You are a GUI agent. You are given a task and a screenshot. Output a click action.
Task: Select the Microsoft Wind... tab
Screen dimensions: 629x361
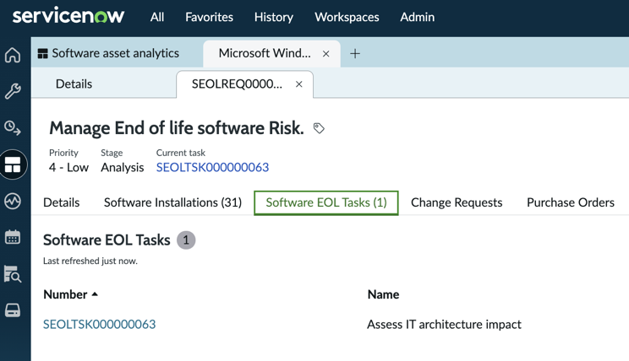click(x=265, y=53)
